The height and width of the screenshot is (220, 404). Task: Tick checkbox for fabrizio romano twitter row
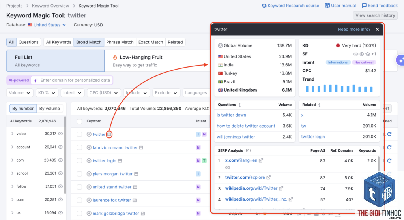[x=79, y=148]
